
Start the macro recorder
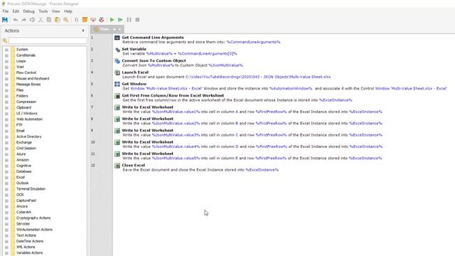coord(93,20)
